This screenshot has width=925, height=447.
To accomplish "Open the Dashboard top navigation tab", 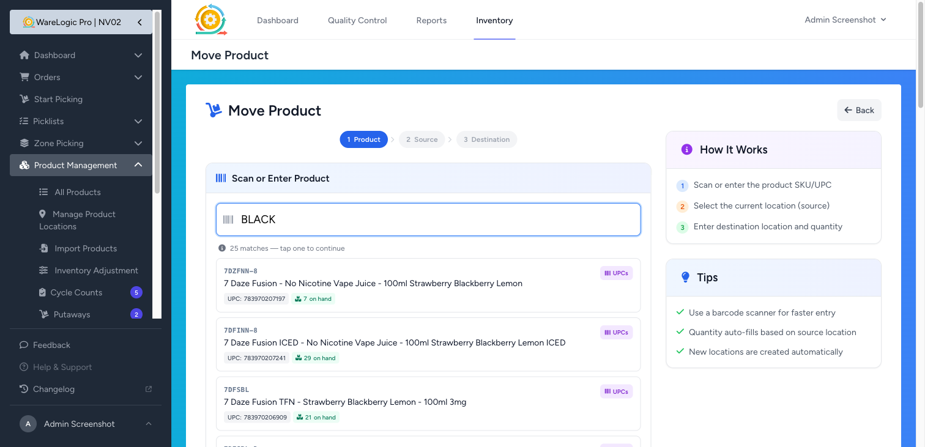I will pyautogui.click(x=278, y=20).
